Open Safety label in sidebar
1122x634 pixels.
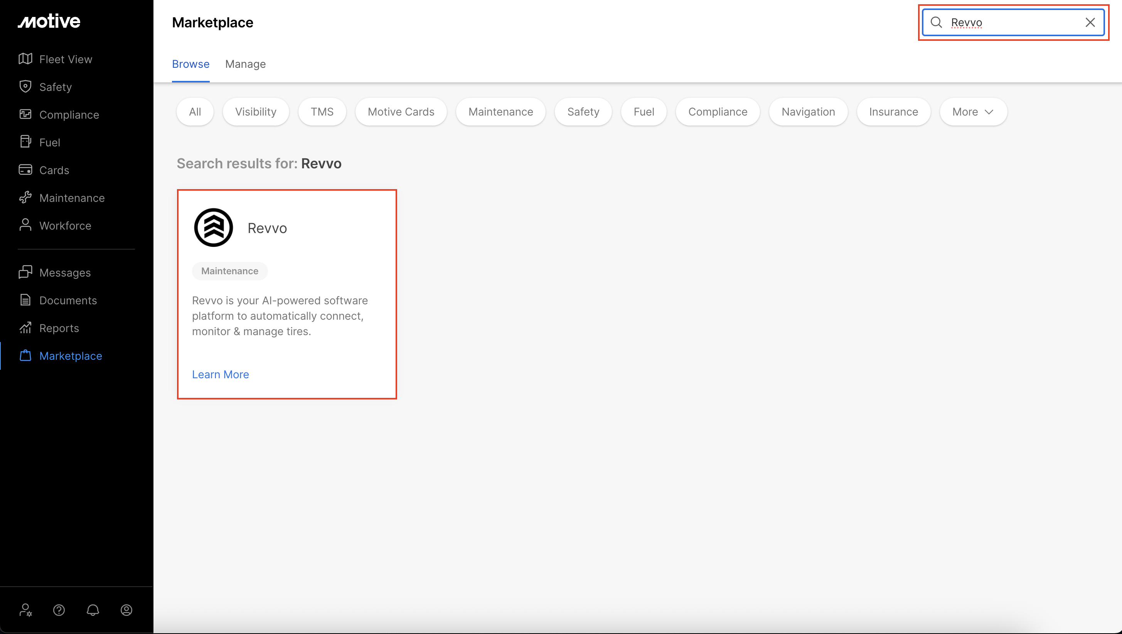(x=56, y=87)
